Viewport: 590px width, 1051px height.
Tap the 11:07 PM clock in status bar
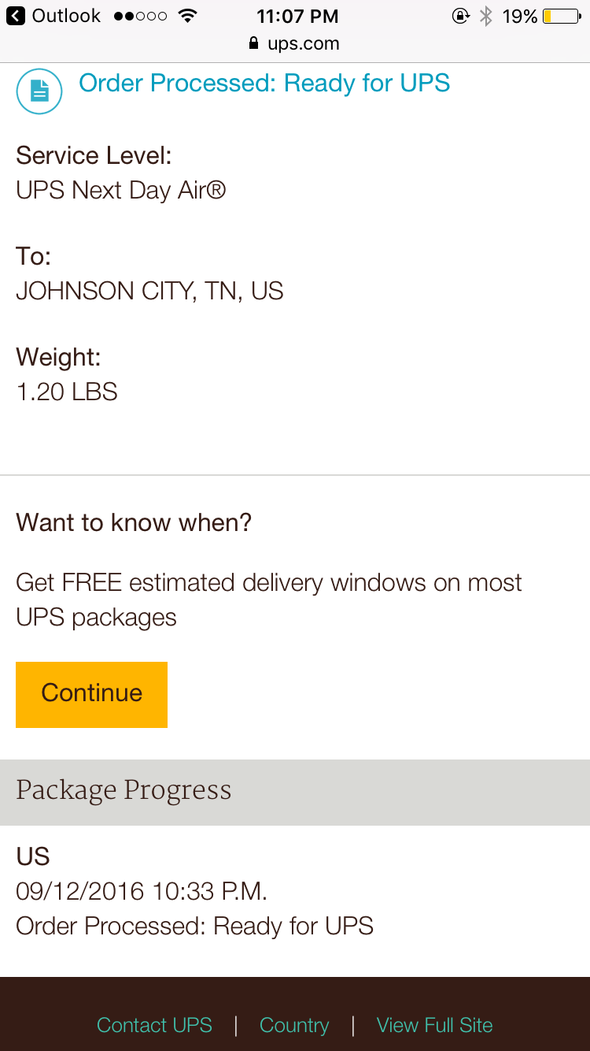pos(297,16)
